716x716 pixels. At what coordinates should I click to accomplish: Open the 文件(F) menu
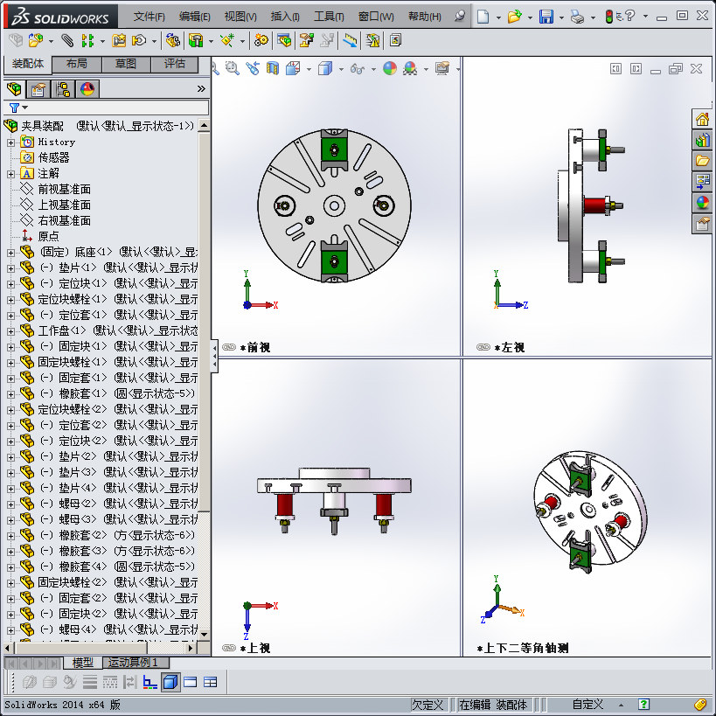pos(149,17)
